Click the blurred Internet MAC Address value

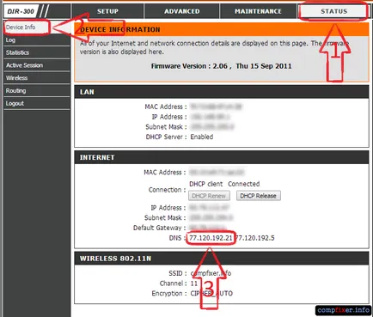click(x=217, y=173)
